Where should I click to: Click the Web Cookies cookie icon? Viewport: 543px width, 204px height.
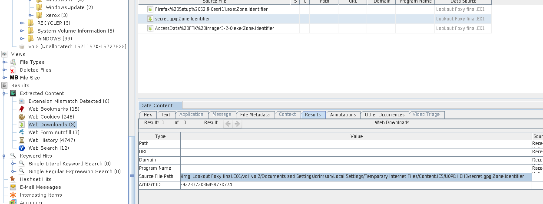[21, 117]
